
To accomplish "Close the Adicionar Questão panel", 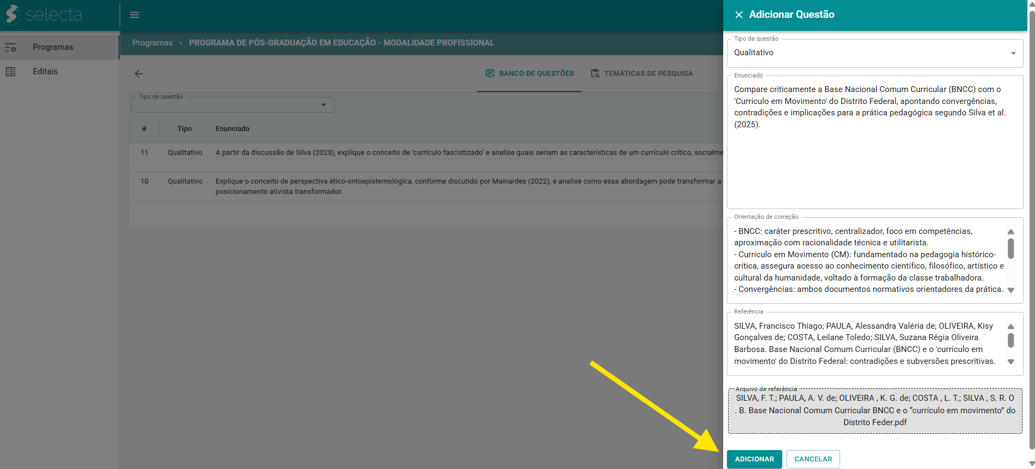I will 739,15.
